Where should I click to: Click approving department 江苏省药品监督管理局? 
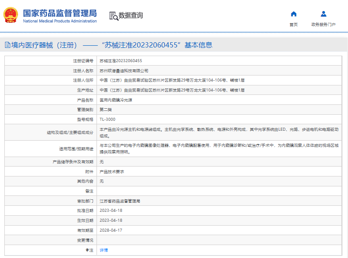pyautogui.click(x=120, y=201)
